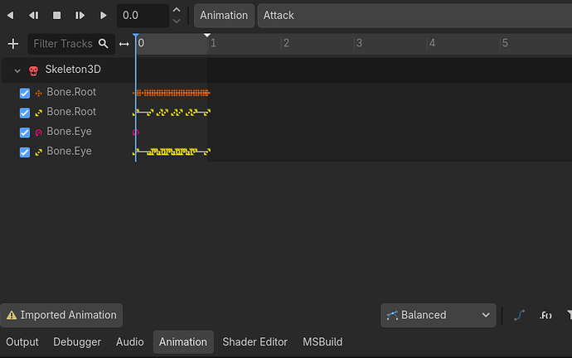Select the Bone.Eye rotation track name
572x358 pixels.
coord(69,151)
